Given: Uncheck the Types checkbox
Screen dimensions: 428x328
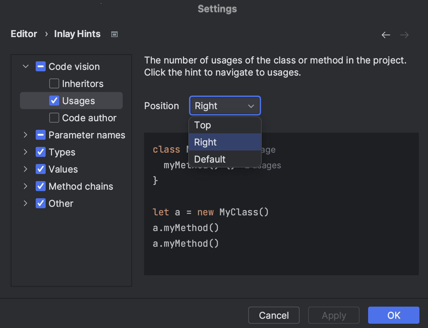Looking at the screenshot, I should (x=40, y=152).
